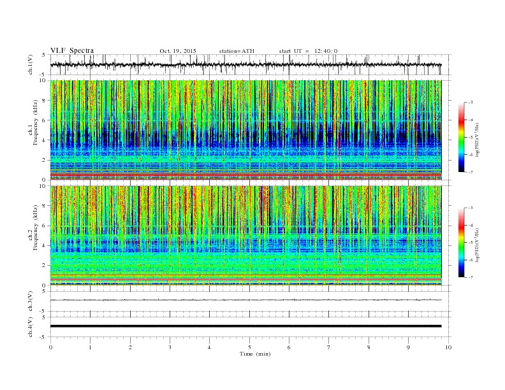The height and width of the screenshot is (390, 505).
Task: Click the "4" tick on the time axis
Action: point(209,347)
